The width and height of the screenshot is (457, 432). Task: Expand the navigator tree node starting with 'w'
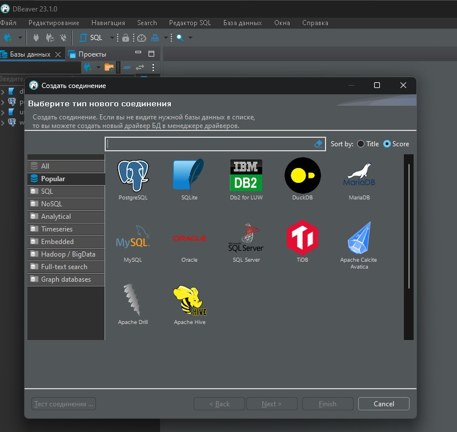pyautogui.click(x=3, y=123)
